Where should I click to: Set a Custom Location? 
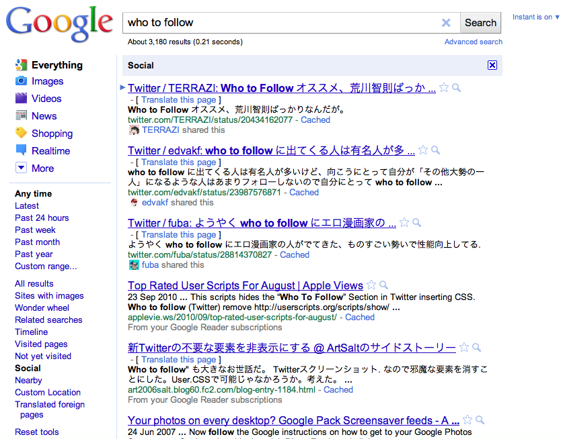[x=48, y=392]
